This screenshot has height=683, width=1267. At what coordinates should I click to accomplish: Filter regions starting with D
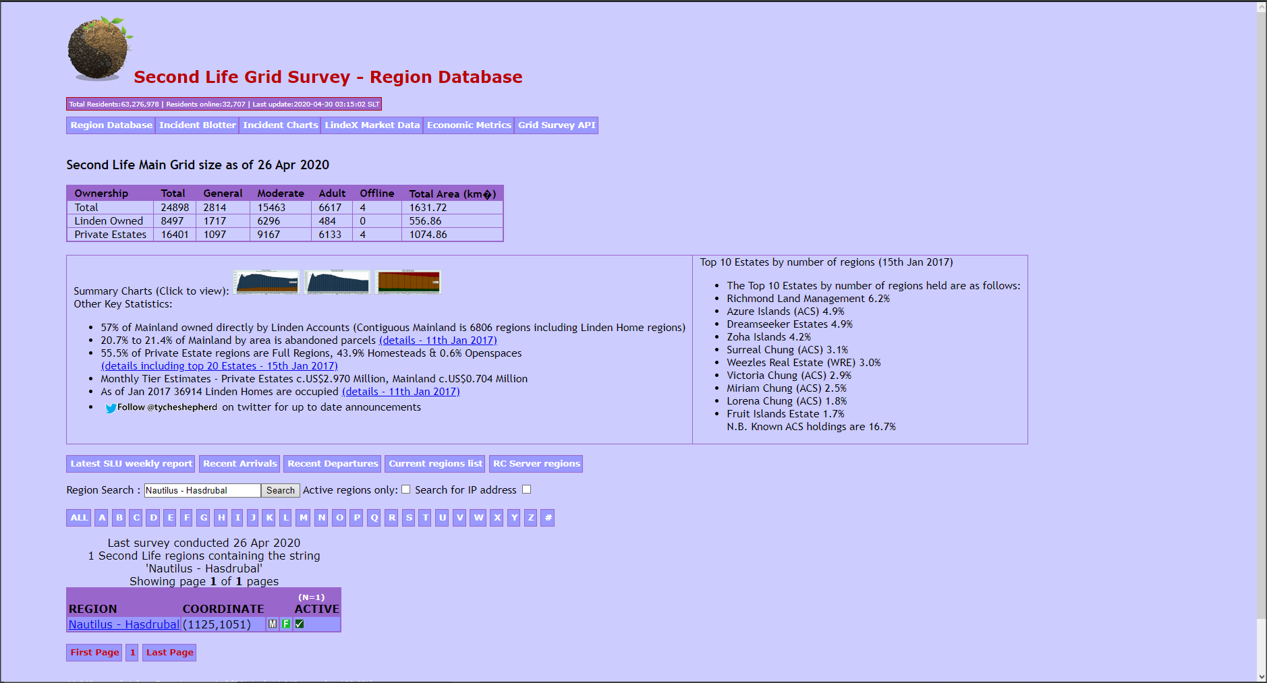point(153,518)
